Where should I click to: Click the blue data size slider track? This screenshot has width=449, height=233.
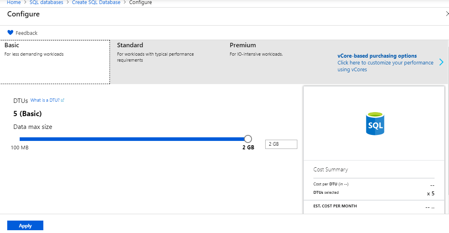pyautogui.click(x=132, y=139)
